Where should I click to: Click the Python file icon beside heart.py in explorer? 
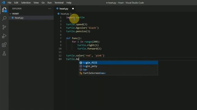coord(13,18)
